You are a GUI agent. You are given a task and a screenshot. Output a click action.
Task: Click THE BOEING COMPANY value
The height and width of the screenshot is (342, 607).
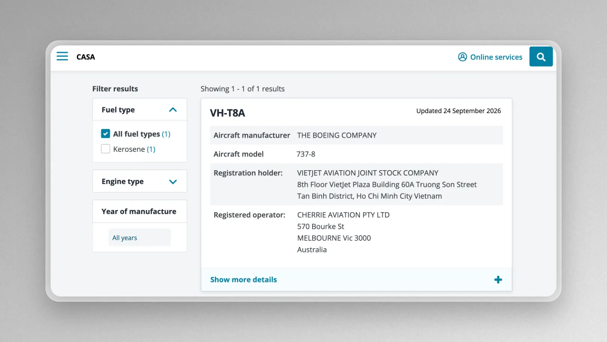(337, 135)
